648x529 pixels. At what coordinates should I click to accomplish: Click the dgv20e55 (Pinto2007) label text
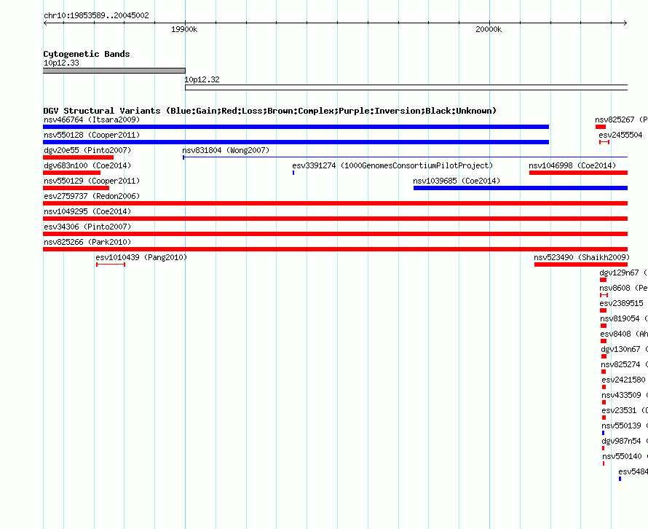[x=87, y=151]
